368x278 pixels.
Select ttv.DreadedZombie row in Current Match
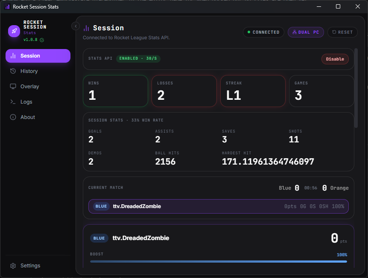pos(219,206)
